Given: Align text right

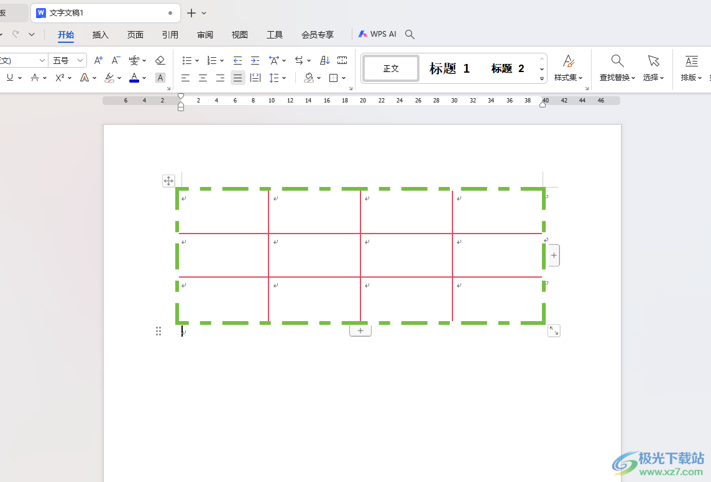Looking at the screenshot, I should pos(221,78).
